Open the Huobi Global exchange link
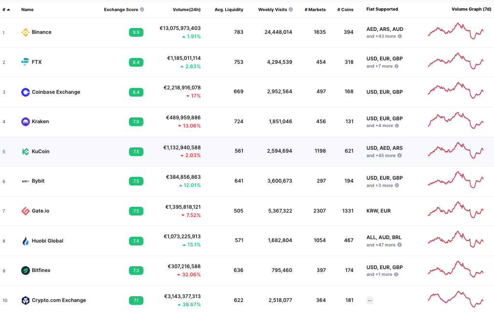This screenshot has width=494, height=315. tap(48, 241)
